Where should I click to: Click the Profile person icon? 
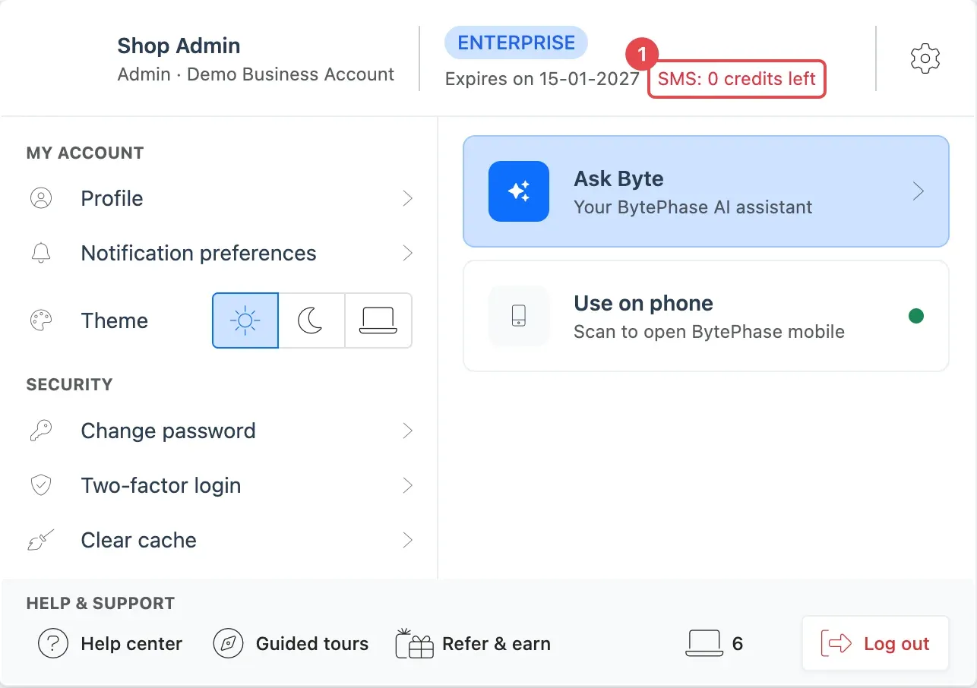click(41, 198)
